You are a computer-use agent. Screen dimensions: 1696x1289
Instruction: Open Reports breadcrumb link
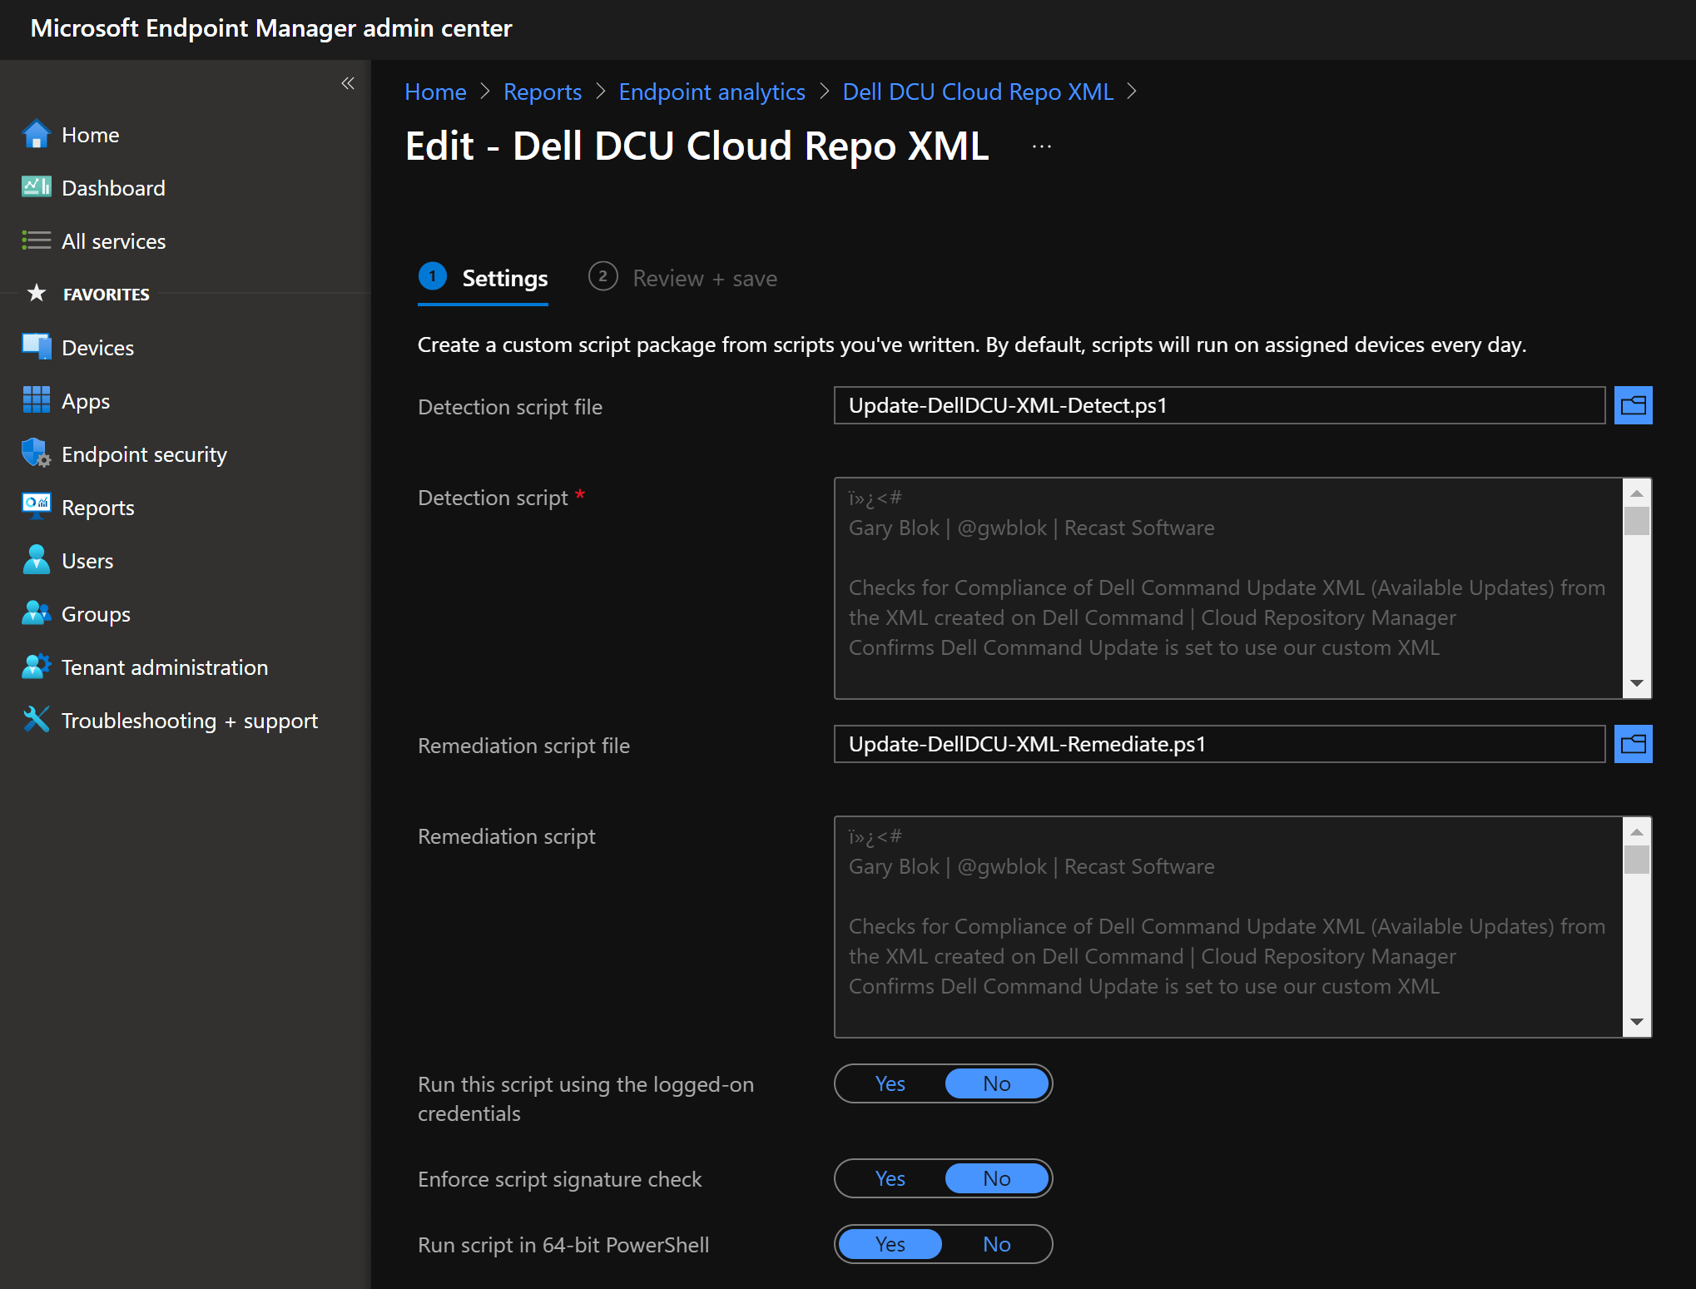click(542, 92)
